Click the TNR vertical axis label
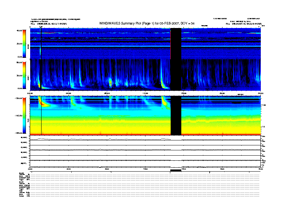Viewport: 281px width, 217px height. [x=28, y=121]
